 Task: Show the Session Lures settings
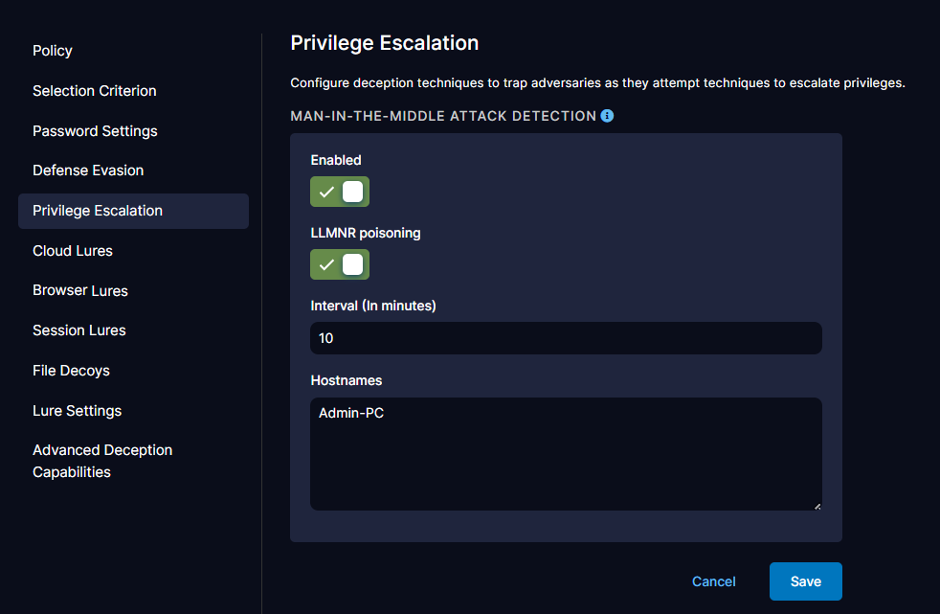79,330
